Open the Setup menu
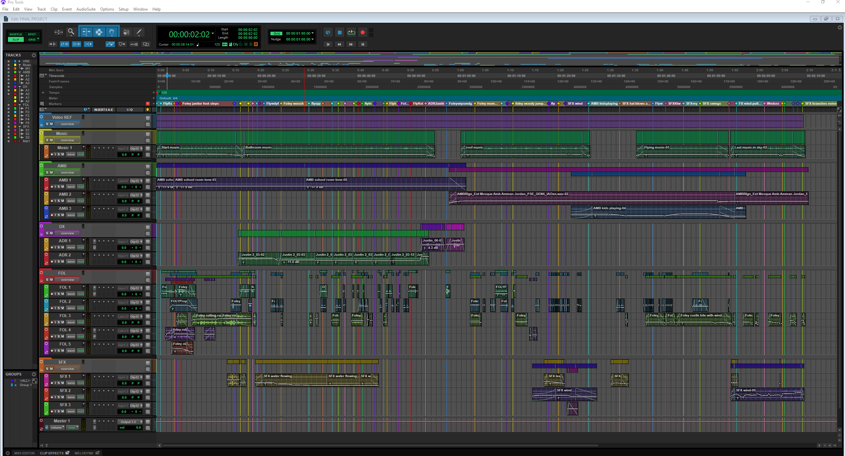 click(x=123, y=9)
